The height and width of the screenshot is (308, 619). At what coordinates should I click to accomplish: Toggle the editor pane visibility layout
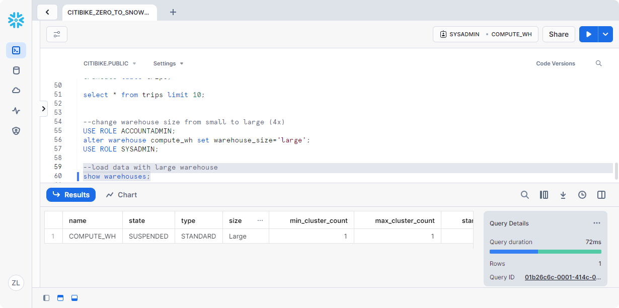tap(60, 298)
